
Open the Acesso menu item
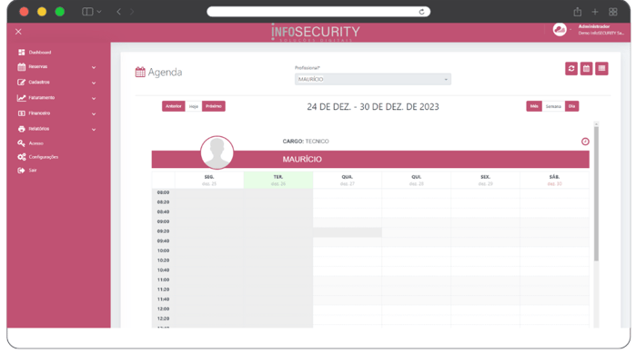pyautogui.click(x=36, y=143)
